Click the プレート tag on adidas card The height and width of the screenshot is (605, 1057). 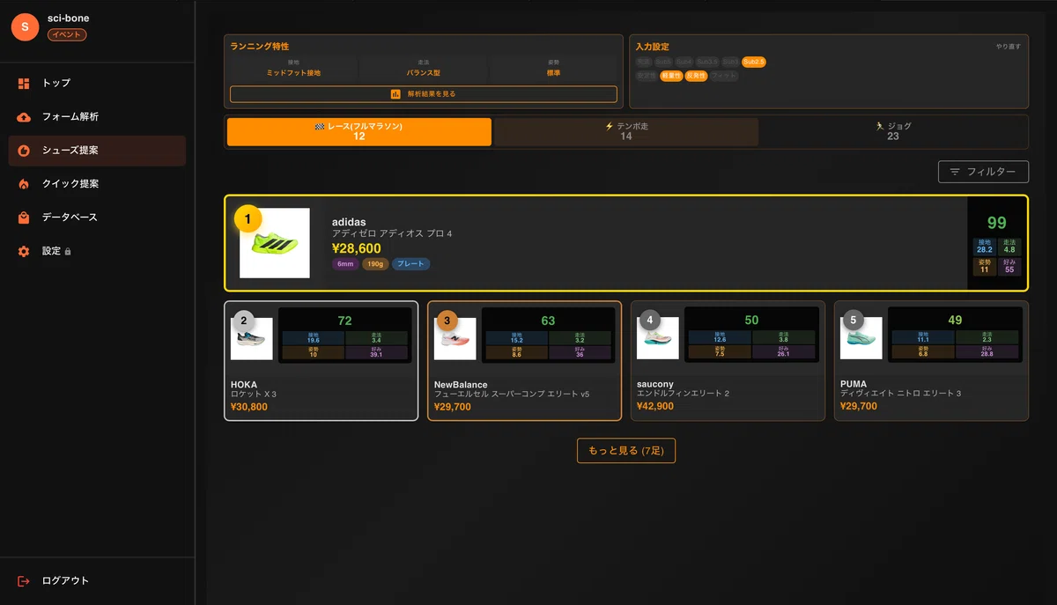point(410,264)
